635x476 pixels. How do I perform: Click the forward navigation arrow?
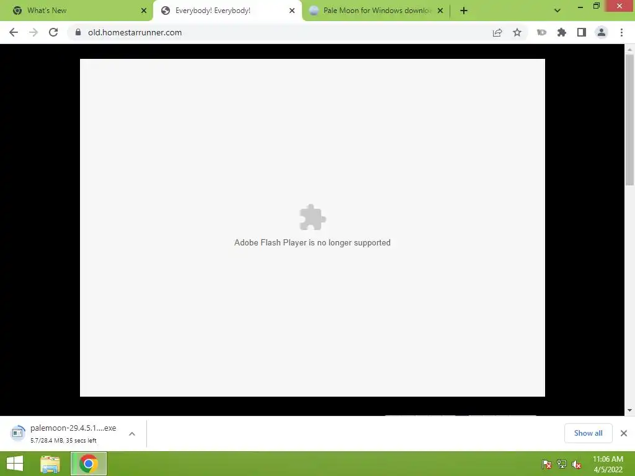(33, 32)
